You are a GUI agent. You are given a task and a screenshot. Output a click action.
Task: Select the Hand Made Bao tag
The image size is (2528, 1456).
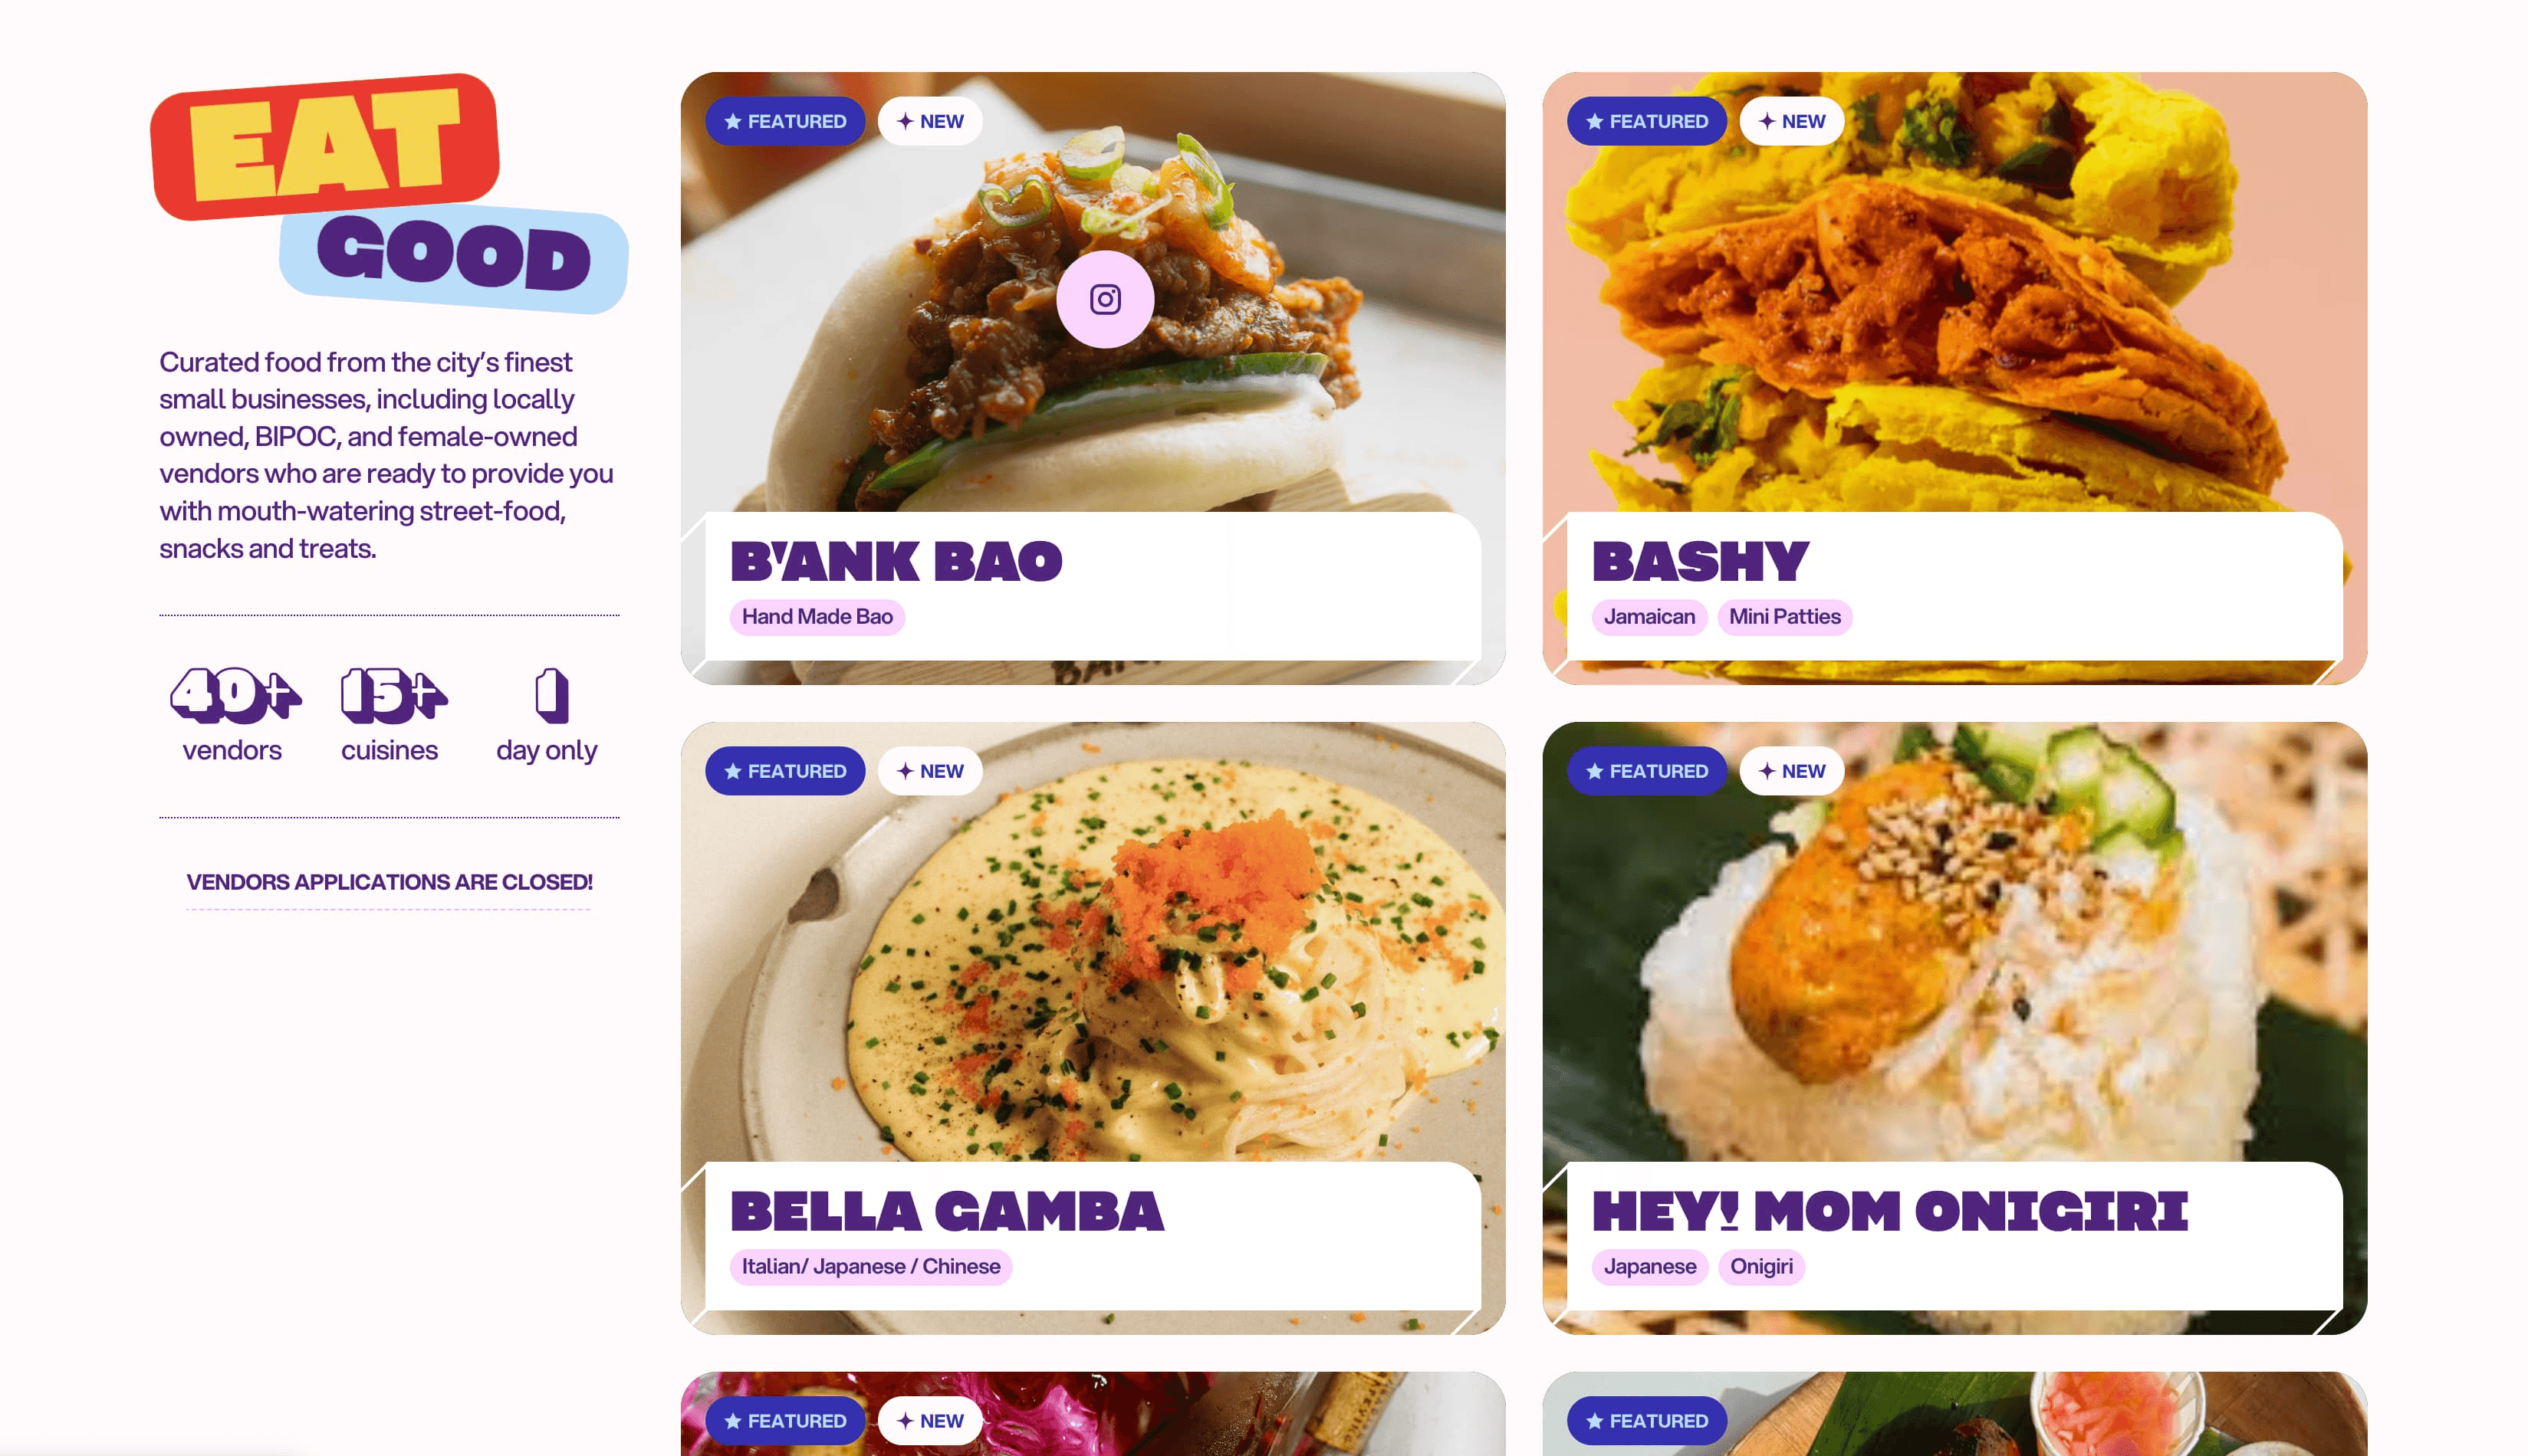coord(817,617)
